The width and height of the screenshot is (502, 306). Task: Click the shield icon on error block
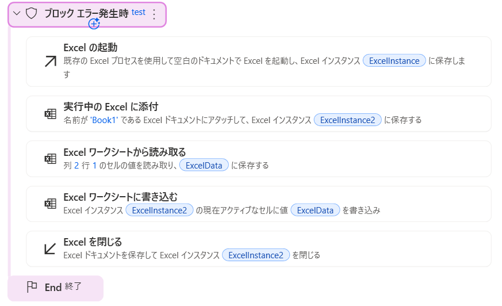click(32, 13)
